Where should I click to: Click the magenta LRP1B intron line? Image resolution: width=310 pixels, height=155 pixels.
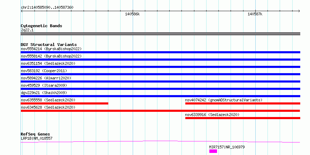(x=160, y=141)
